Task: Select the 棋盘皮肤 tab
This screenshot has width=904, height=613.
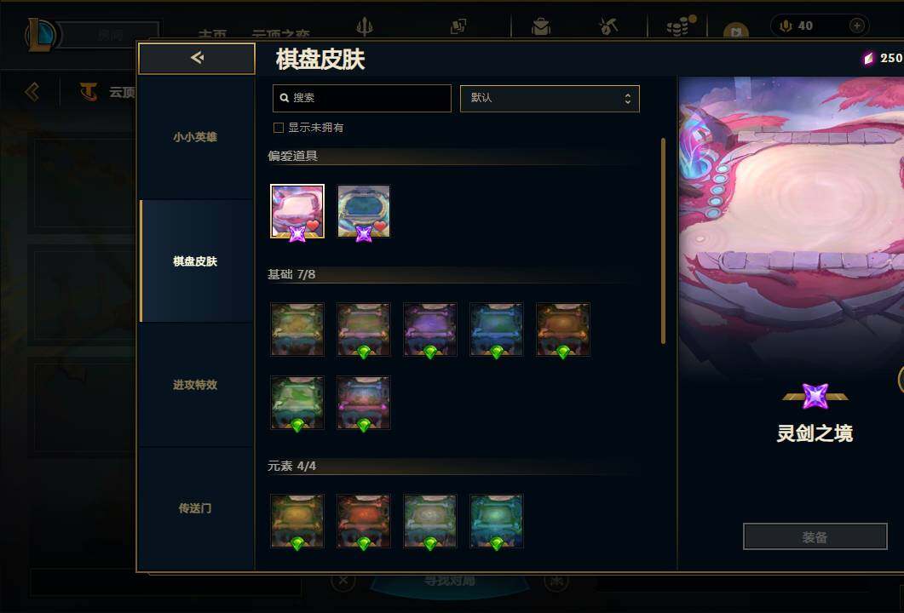Action: click(195, 261)
